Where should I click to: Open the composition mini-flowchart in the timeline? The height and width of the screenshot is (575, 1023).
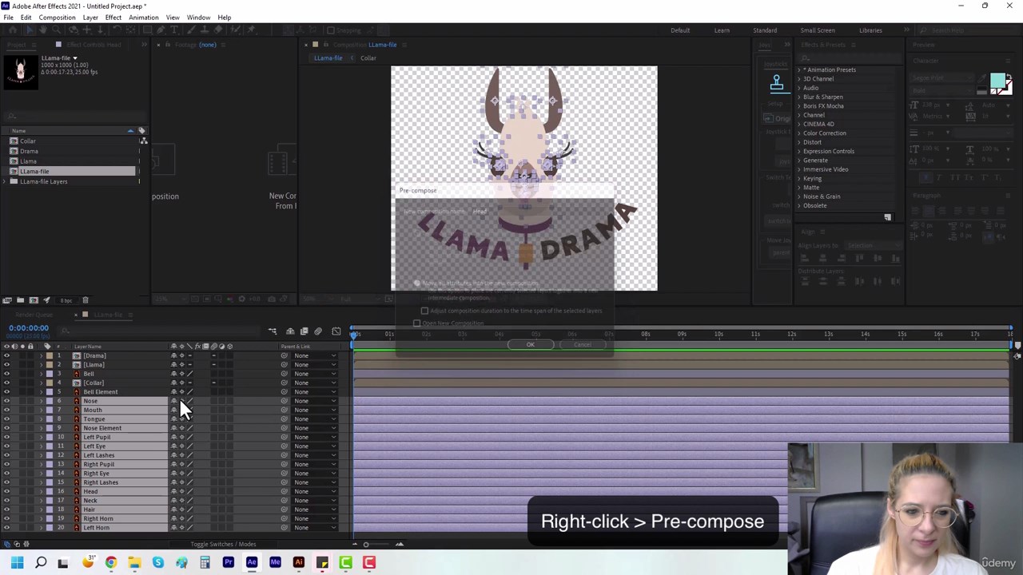(x=273, y=331)
